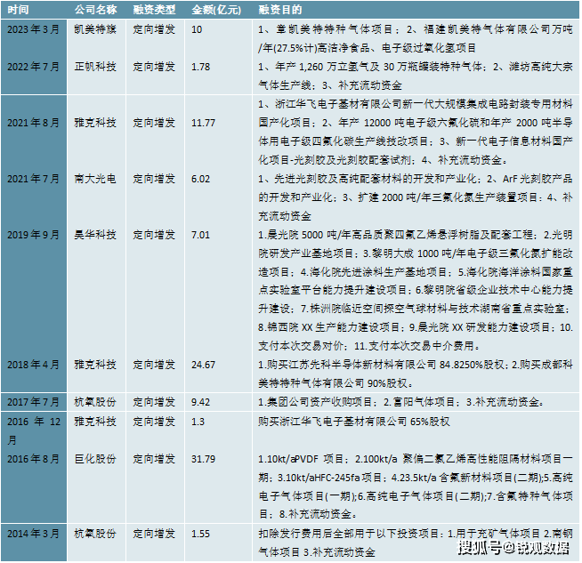Select the date cell 2021年8月

pyautogui.click(x=33, y=123)
